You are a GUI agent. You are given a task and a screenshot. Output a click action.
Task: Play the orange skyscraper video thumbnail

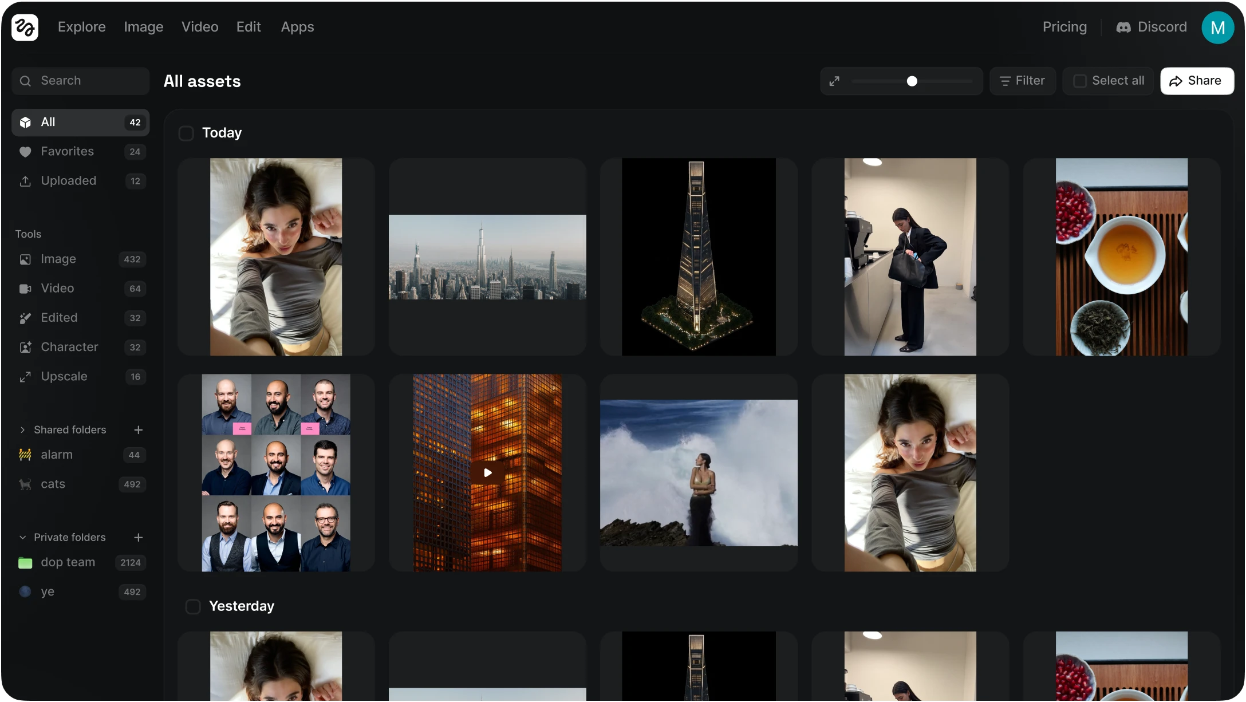[487, 473]
